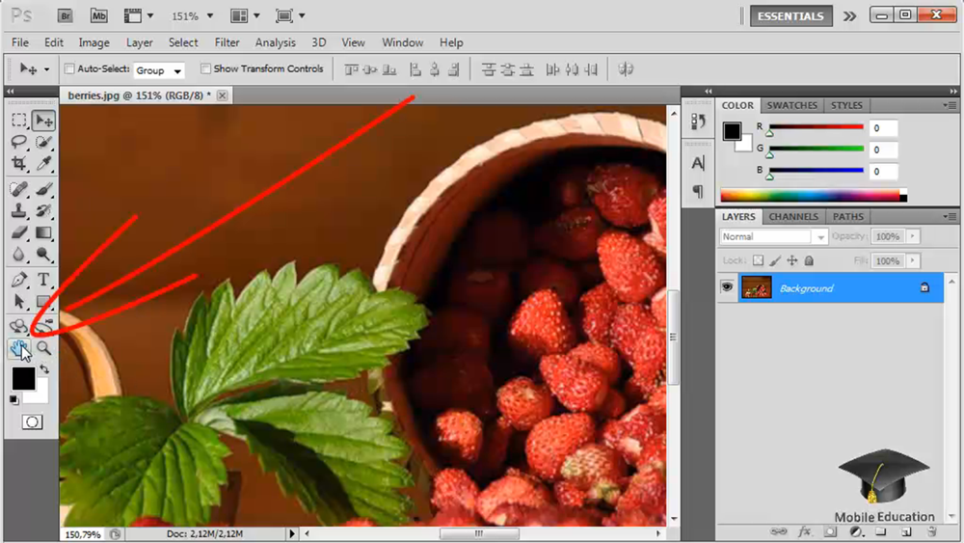Enable the Auto-Select checkbox
964x543 pixels.
(x=69, y=68)
